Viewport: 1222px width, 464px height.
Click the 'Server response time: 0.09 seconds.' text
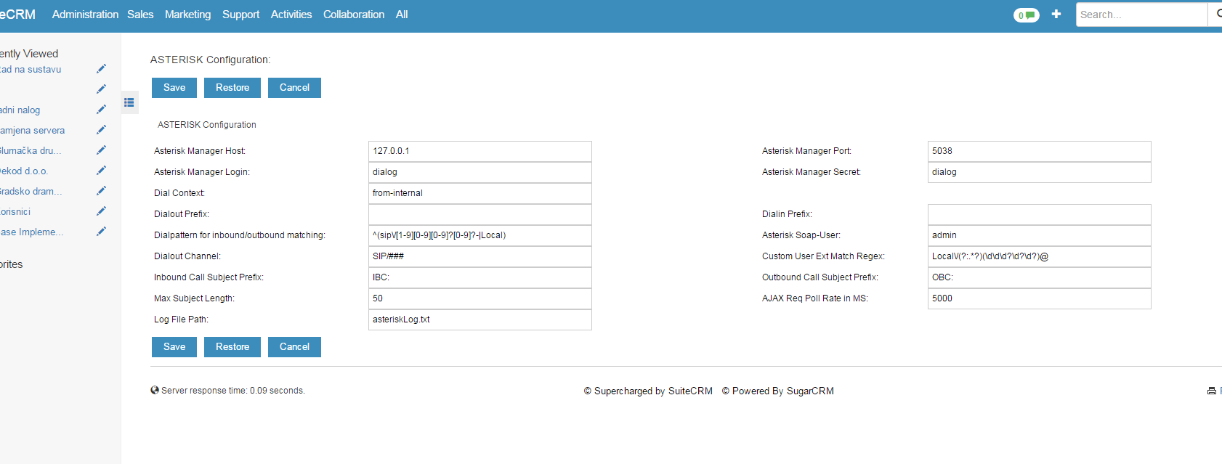[x=232, y=391]
